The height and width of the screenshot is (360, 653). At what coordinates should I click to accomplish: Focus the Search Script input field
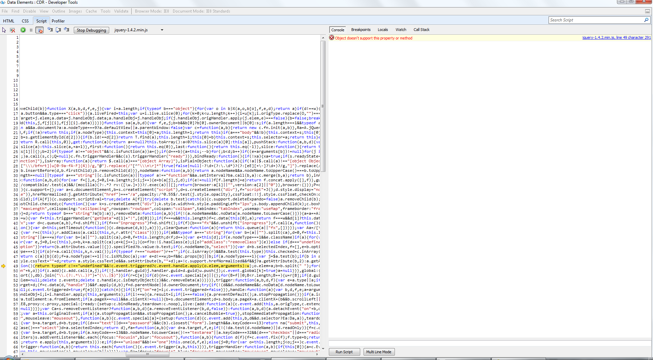(596, 20)
